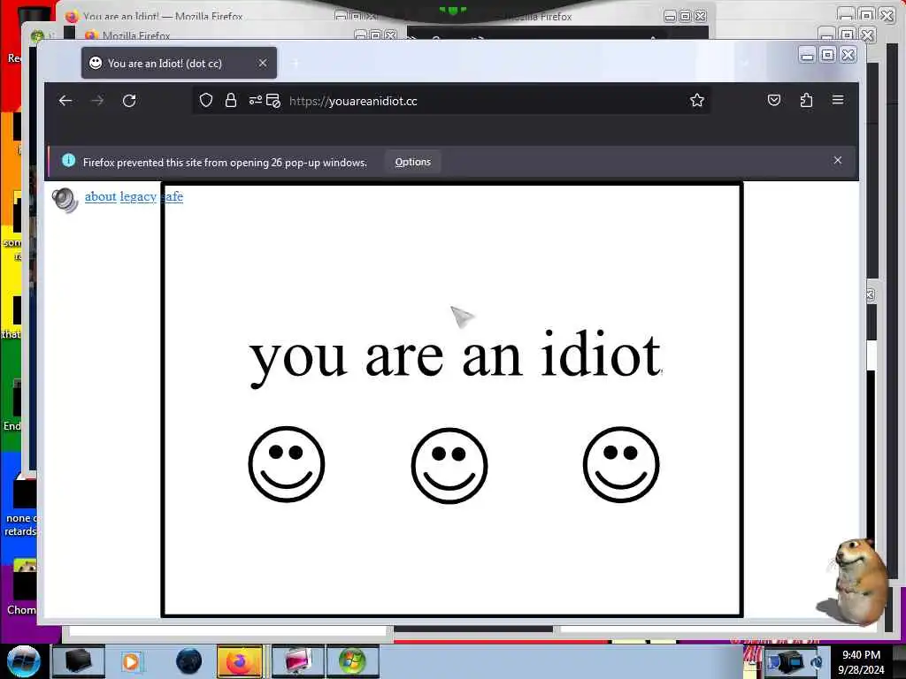Open the black box taskbar icon
906x679 pixels.
pos(78,661)
